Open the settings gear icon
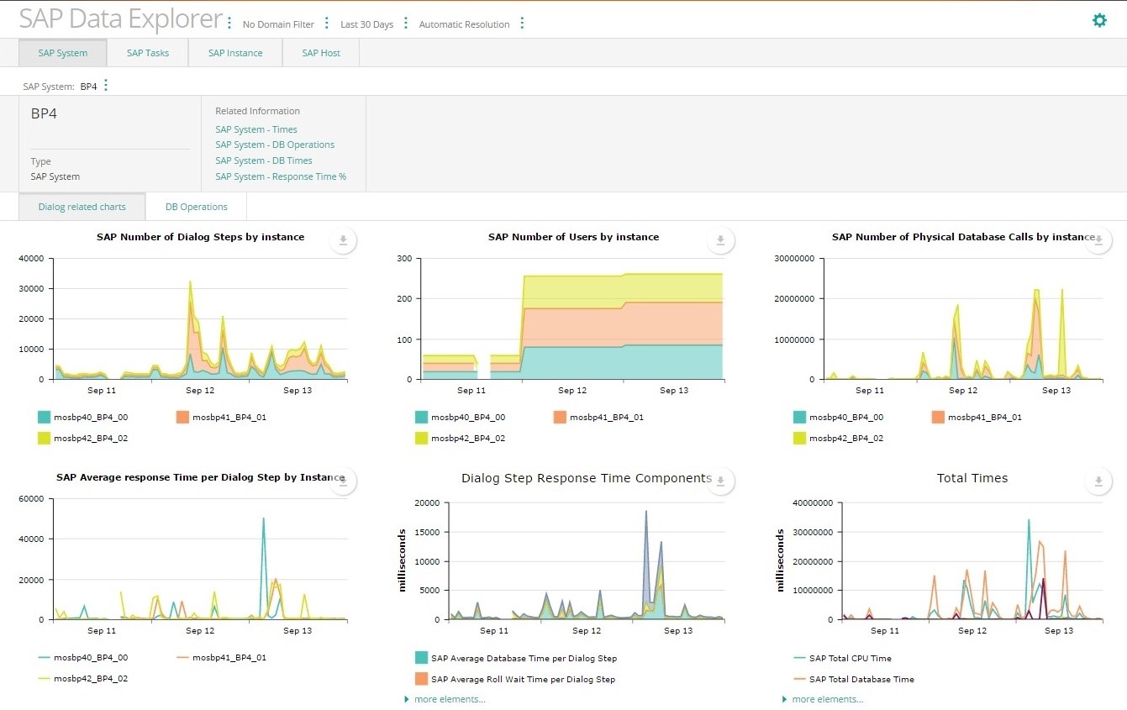1127x710 pixels. point(1099,20)
